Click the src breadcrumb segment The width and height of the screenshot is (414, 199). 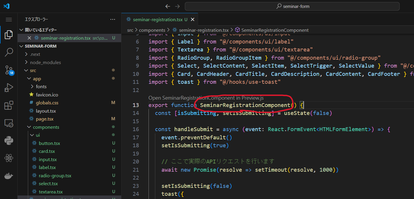click(130, 30)
